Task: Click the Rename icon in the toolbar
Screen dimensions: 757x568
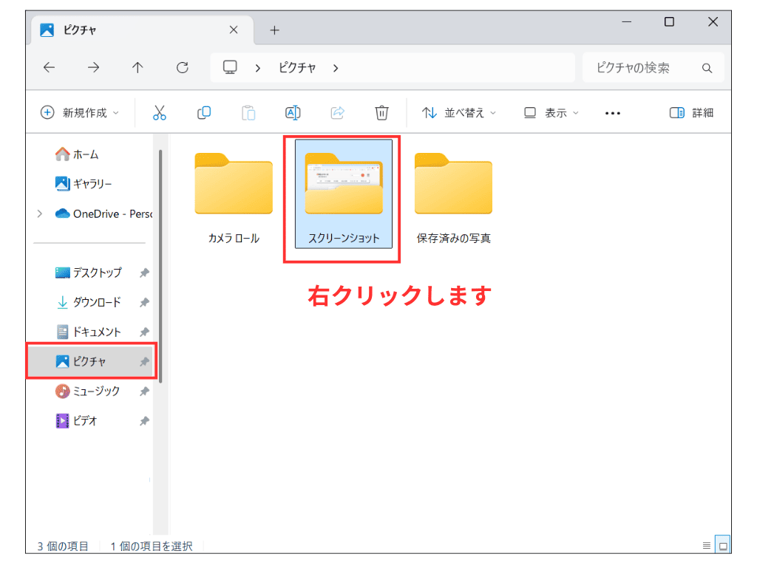Action: tap(293, 112)
